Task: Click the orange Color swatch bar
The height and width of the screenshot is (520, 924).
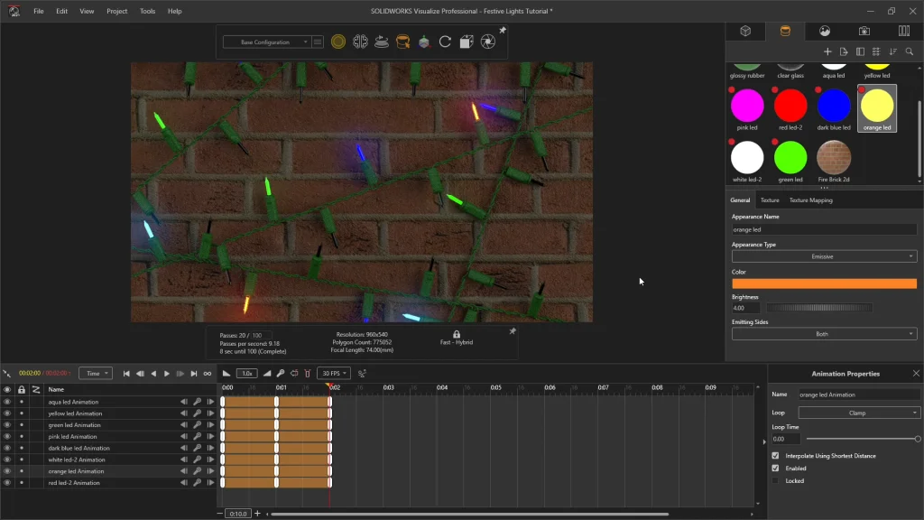Action: click(x=824, y=283)
